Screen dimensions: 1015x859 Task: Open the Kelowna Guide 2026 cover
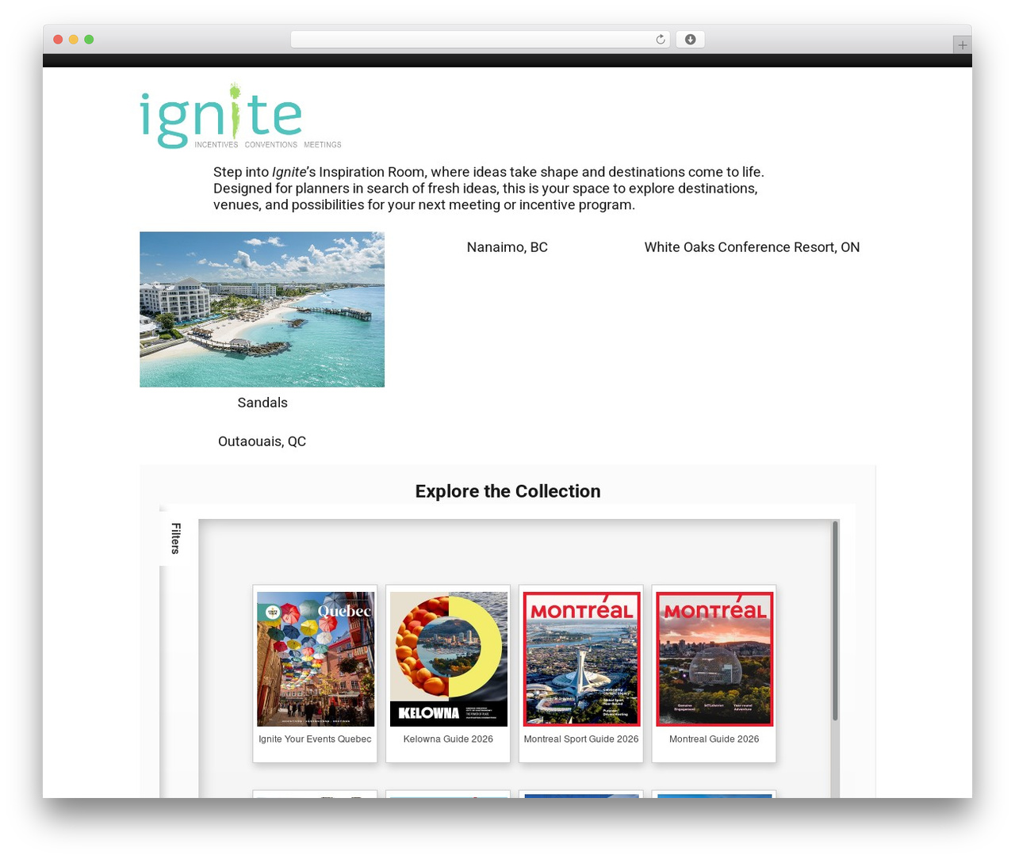pyautogui.click(x=448, y=659)
